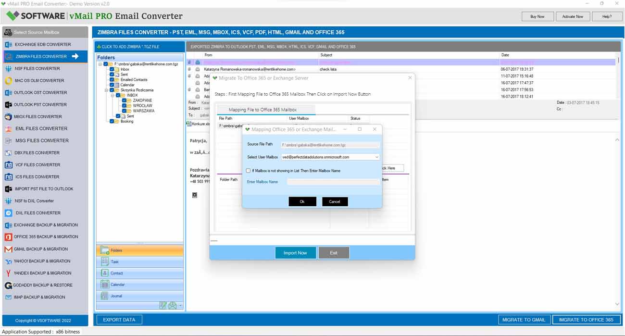The image size is (625, 336).
Task: Click the MAC OS OLM Converter icon
Action: point(8,80)
